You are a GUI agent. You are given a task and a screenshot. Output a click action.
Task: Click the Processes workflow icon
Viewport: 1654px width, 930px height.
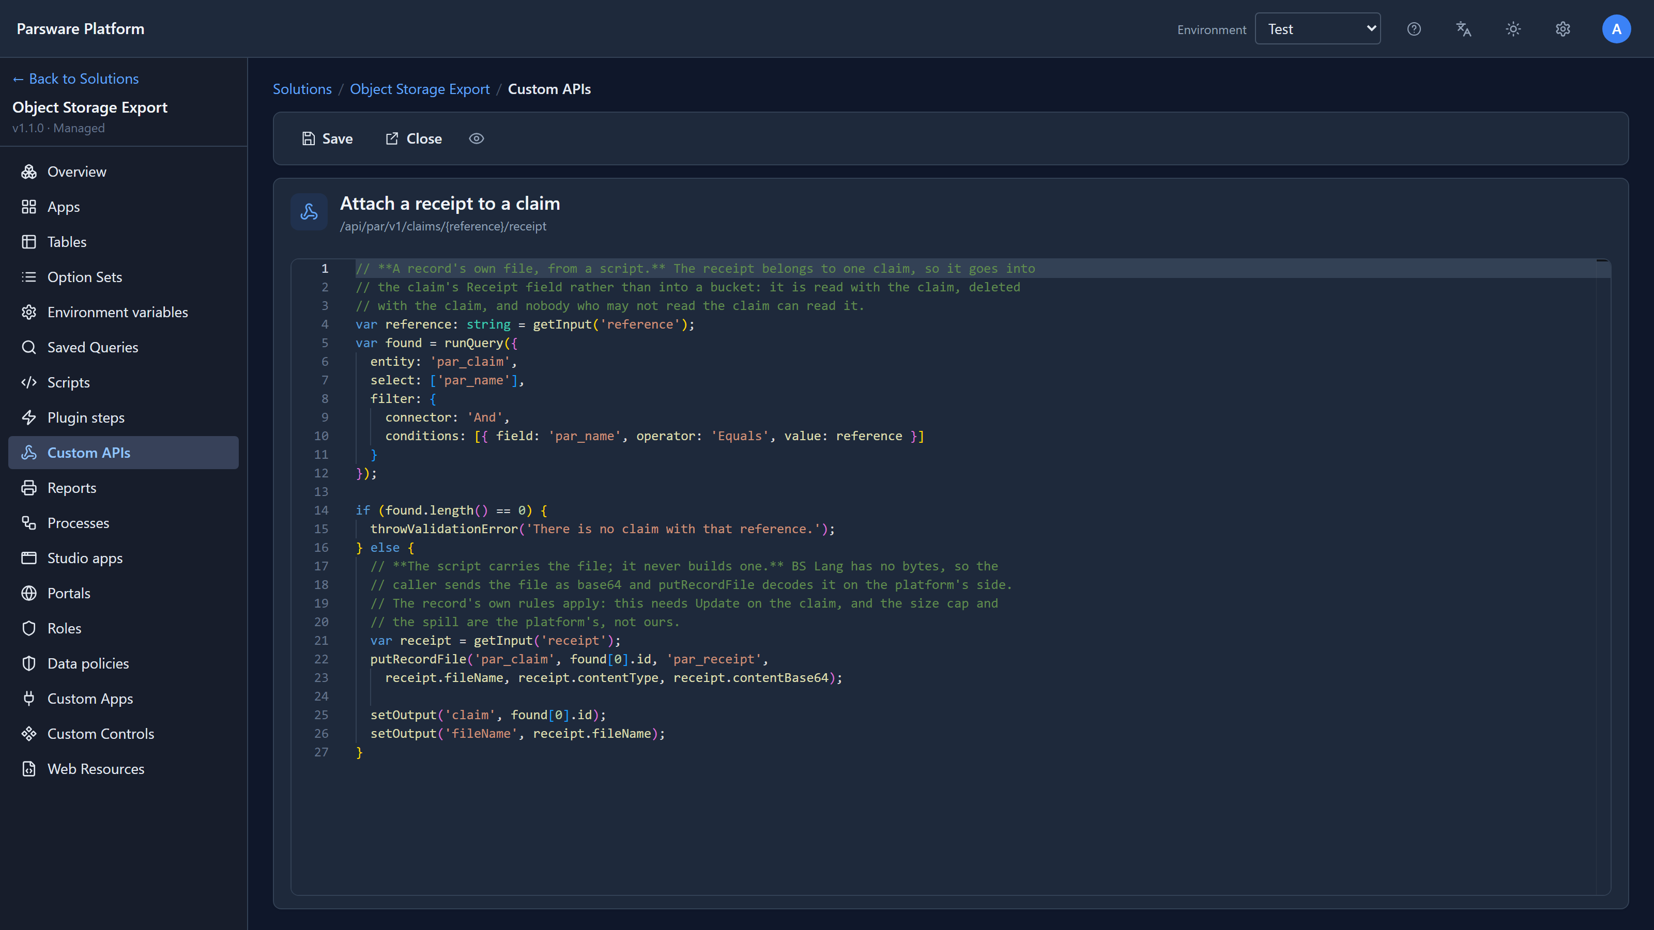[29, 522]
